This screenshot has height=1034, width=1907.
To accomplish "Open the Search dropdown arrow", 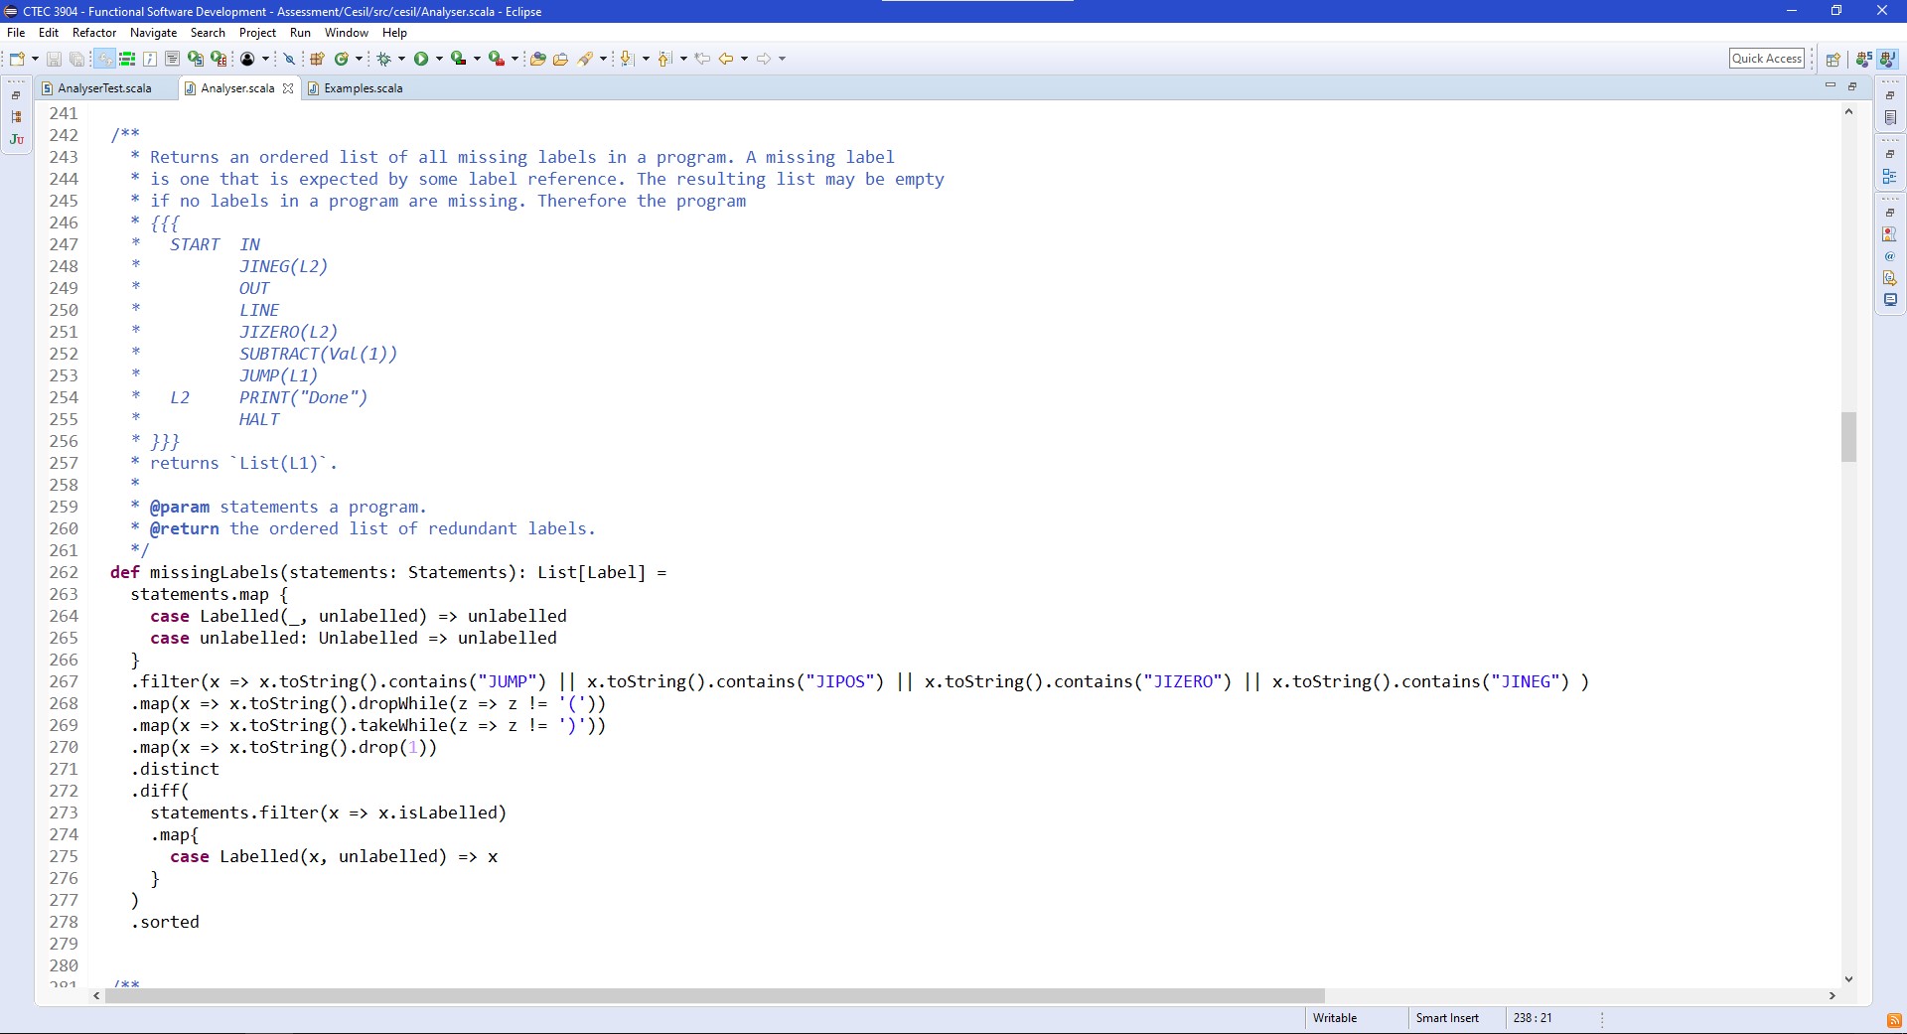I will [x=603, y=59].
